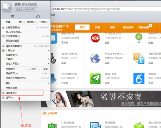Click the 登录金山网络帐号 login button
Screen dimensions: 161x128
click(26, 10)
